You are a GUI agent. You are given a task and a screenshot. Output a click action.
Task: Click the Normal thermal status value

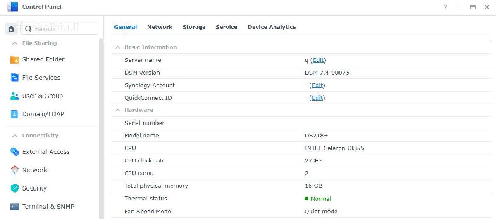321,199
